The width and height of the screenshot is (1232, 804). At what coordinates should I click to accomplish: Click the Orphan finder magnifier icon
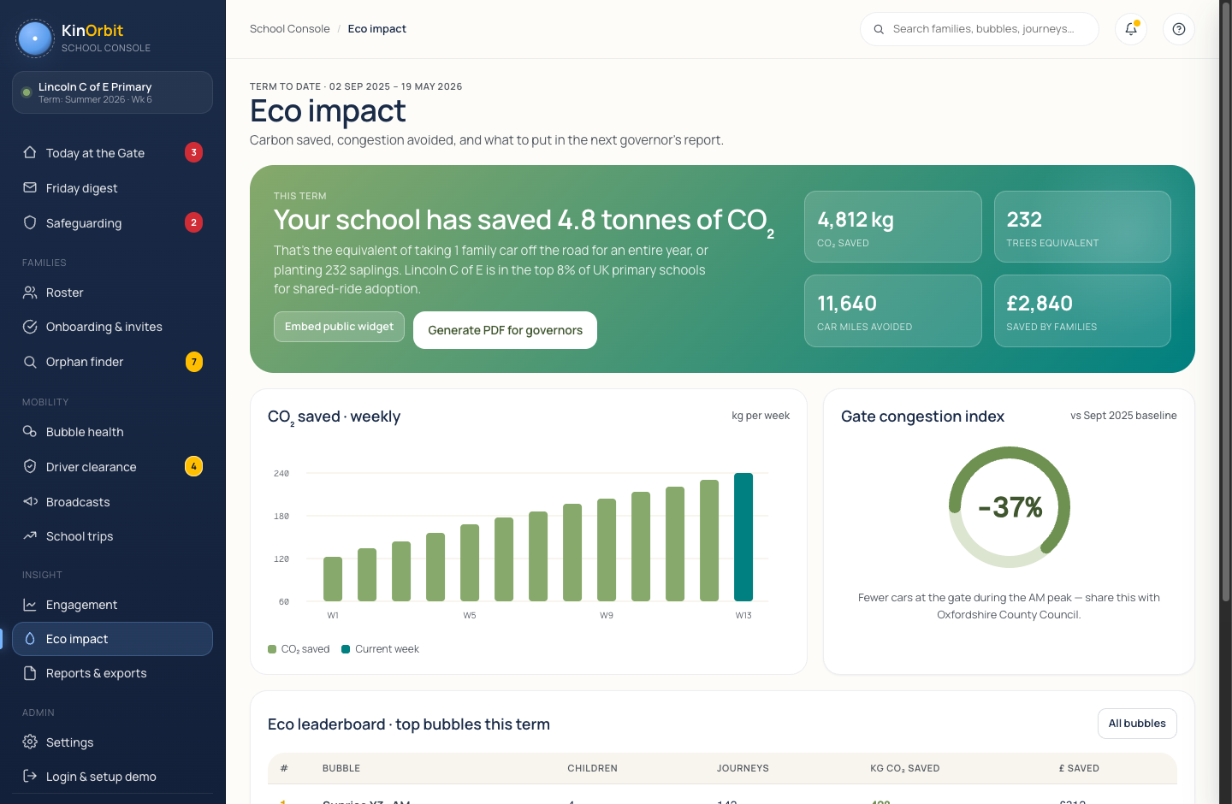click(x=30, y=362)
